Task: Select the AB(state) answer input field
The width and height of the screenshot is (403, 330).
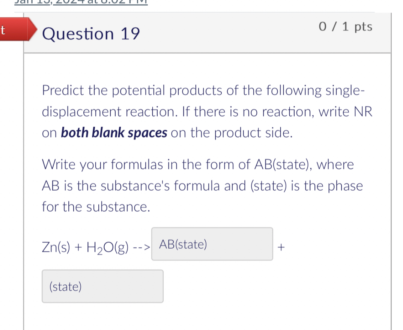Action: tap(212, 244)
